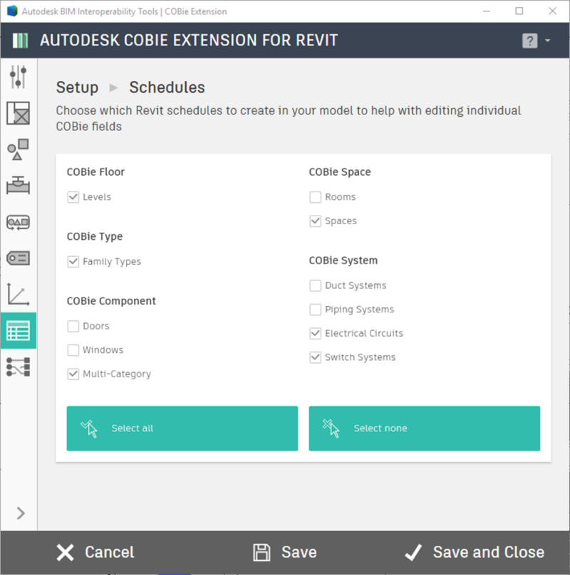Screen dimensions: 570x575
Task: Select the Schedules table sidebar icon
Action: tap(18, 330)
